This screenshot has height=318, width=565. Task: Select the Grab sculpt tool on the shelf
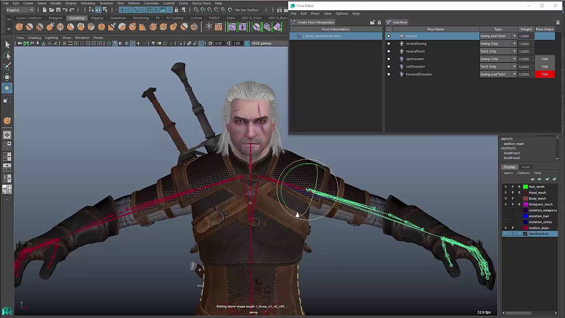tap(50, 27)
